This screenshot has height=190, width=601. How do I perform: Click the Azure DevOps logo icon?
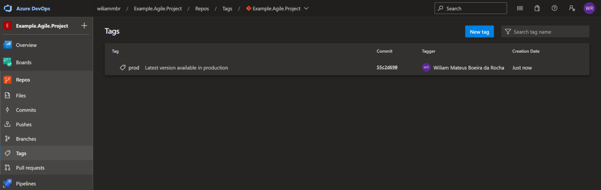(x=8, y=8)
